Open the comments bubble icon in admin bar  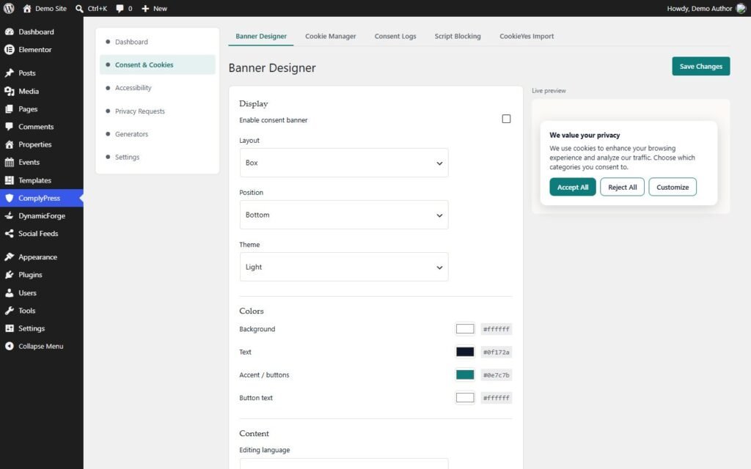coord(120,9)
